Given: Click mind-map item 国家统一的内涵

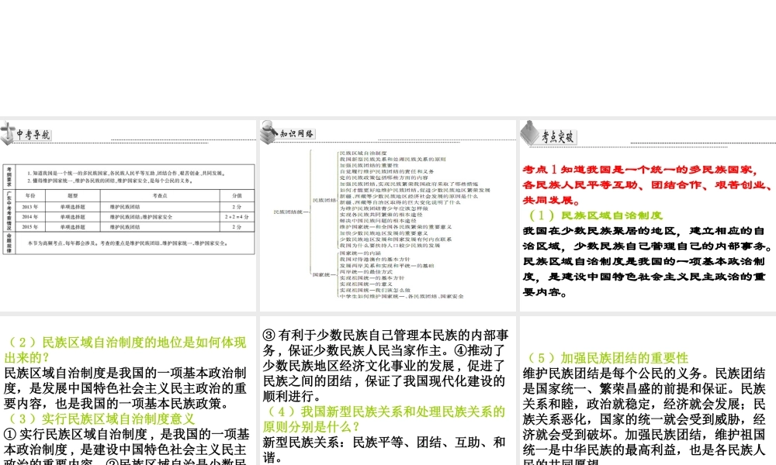Looking at the screenshot, I should tap(360, 253).
